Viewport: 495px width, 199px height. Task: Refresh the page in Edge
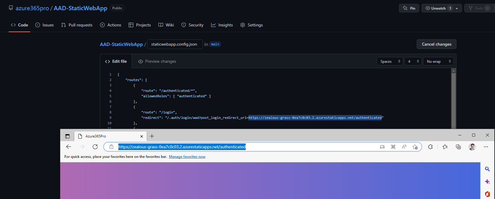click(x=95, y=147)
